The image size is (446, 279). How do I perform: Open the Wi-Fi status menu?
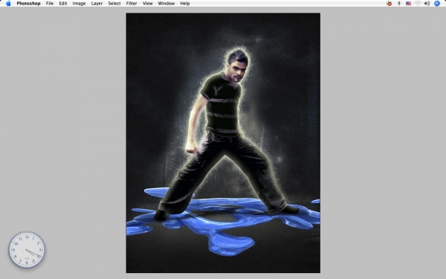pos(418,4)
